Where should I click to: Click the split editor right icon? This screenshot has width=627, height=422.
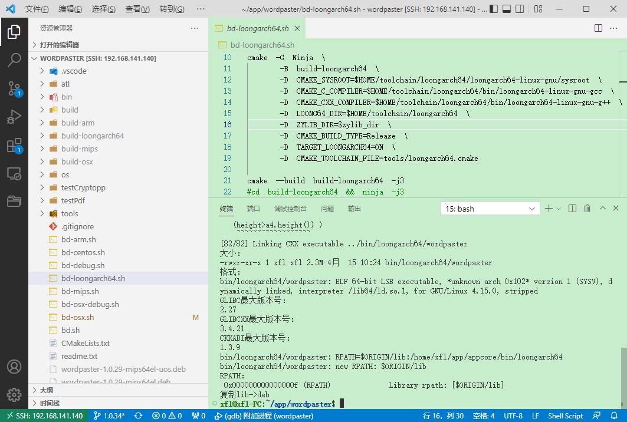[x=598, y=28]
